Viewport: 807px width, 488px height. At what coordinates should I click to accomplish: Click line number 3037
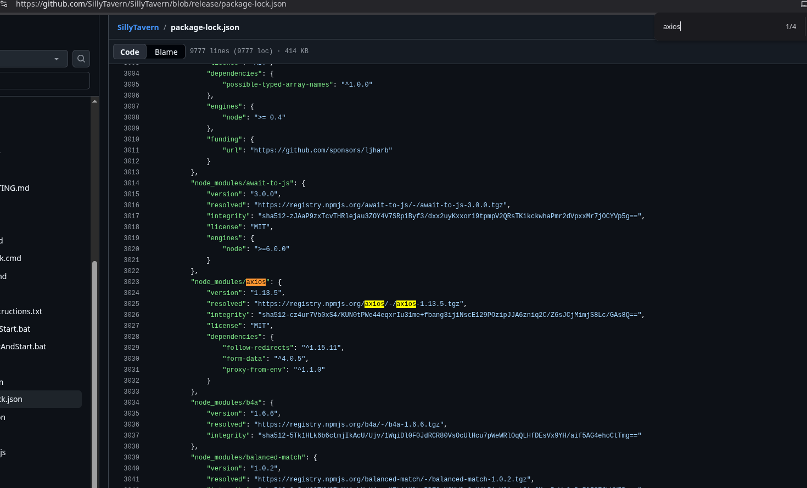132,435
